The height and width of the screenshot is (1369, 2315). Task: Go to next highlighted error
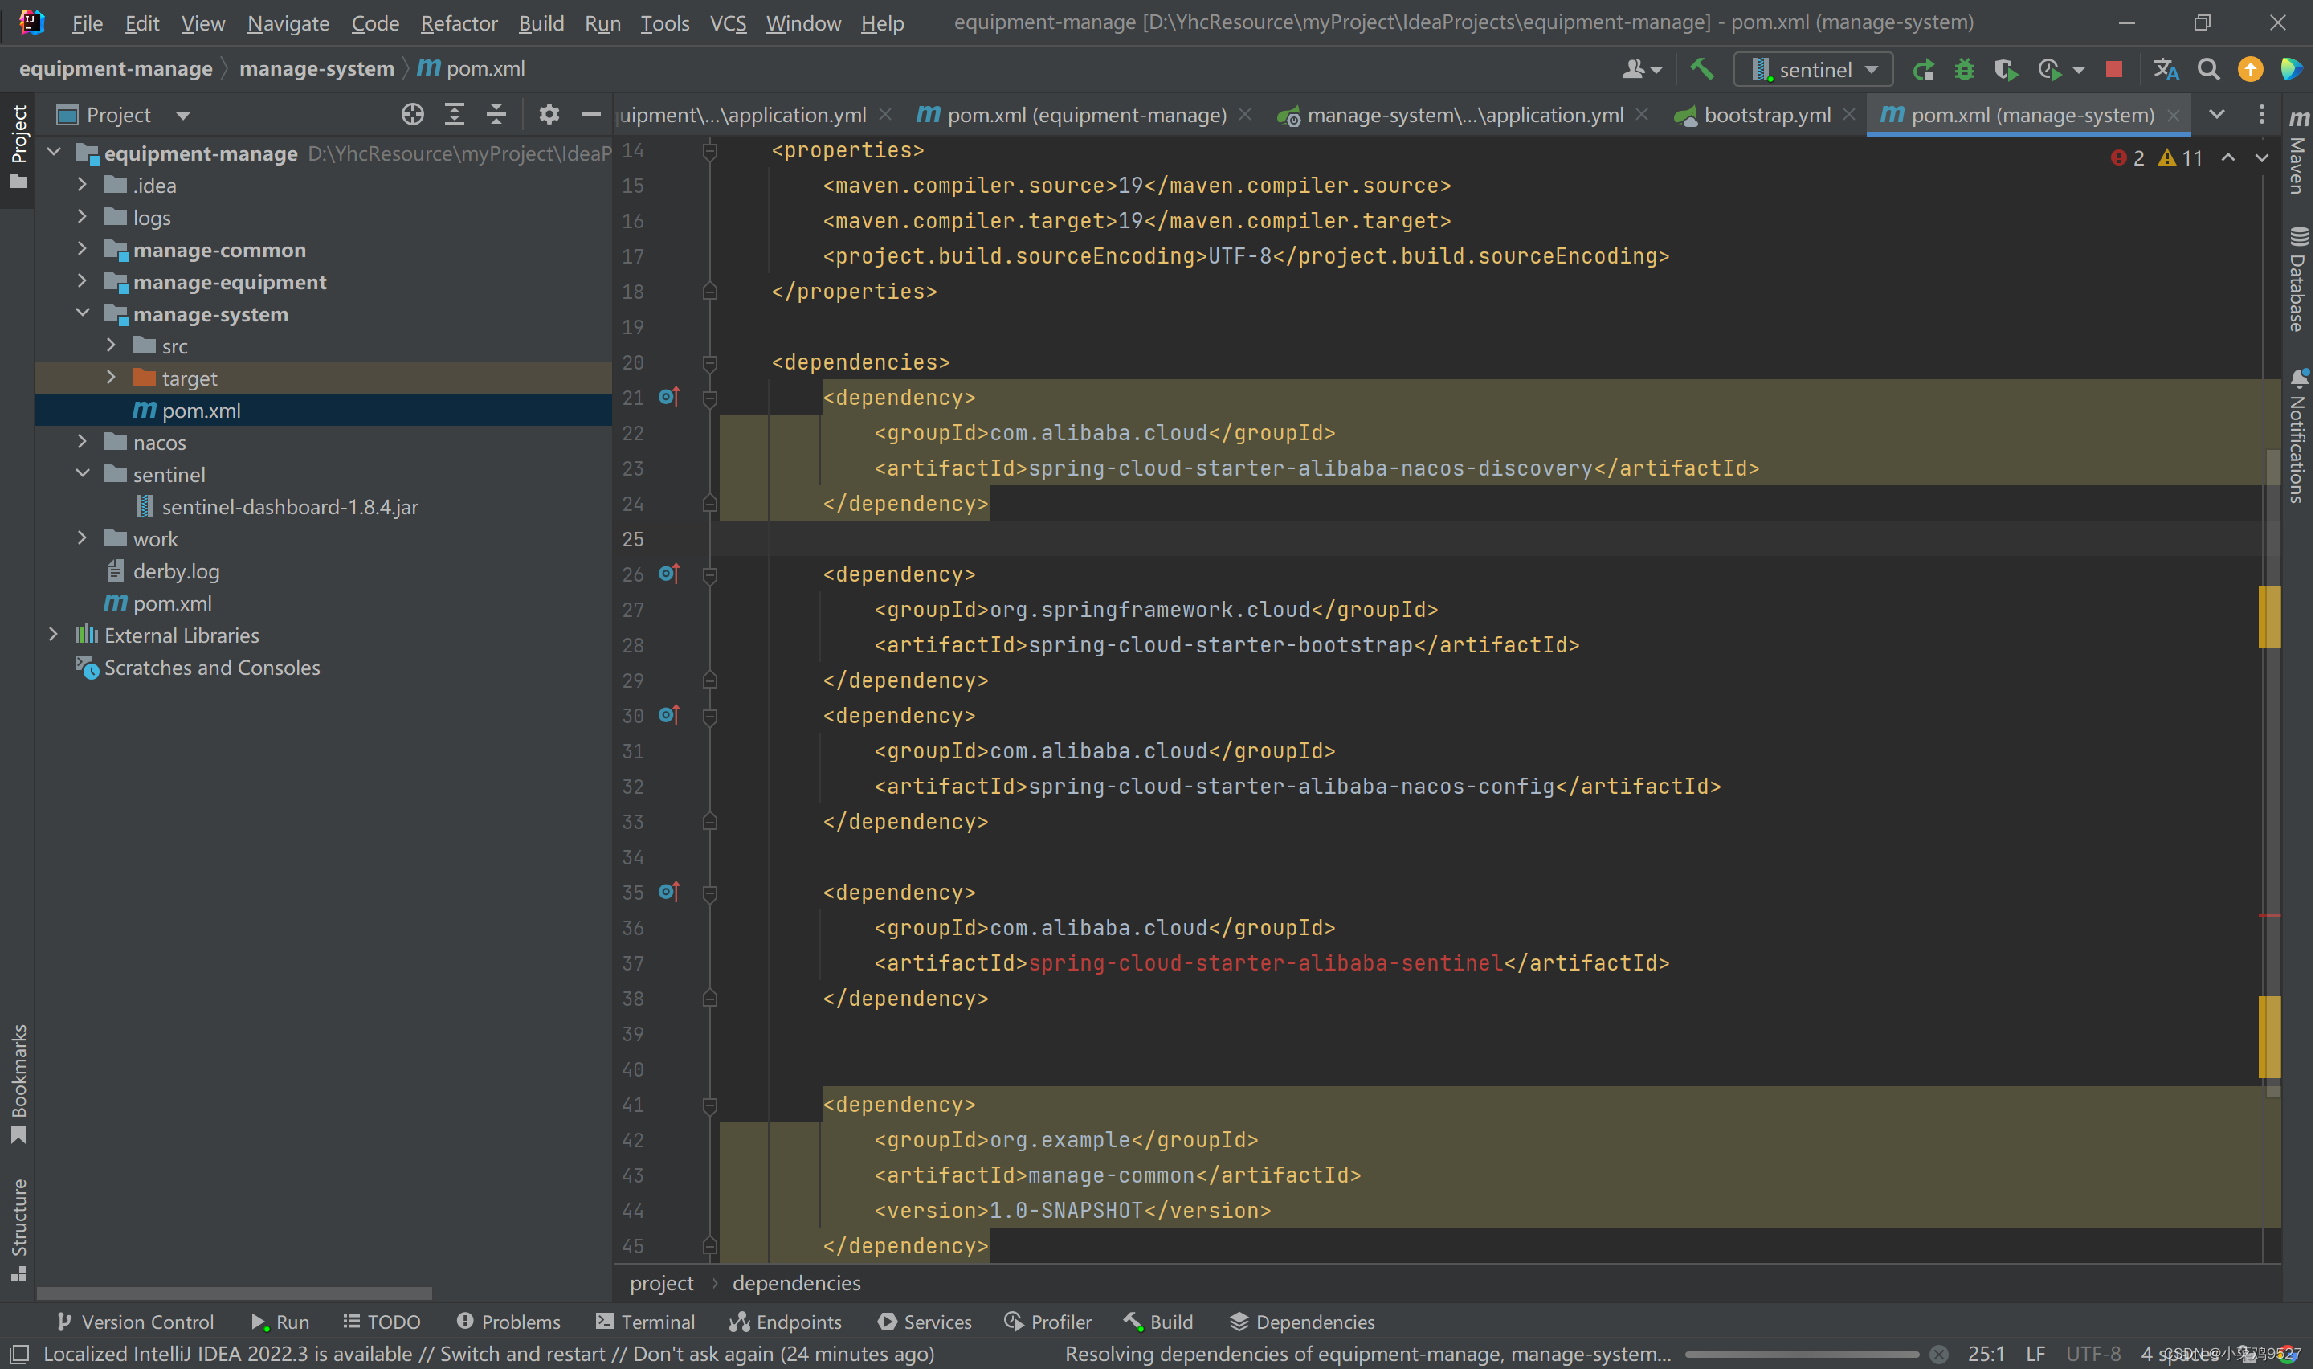click(2263, 157)
